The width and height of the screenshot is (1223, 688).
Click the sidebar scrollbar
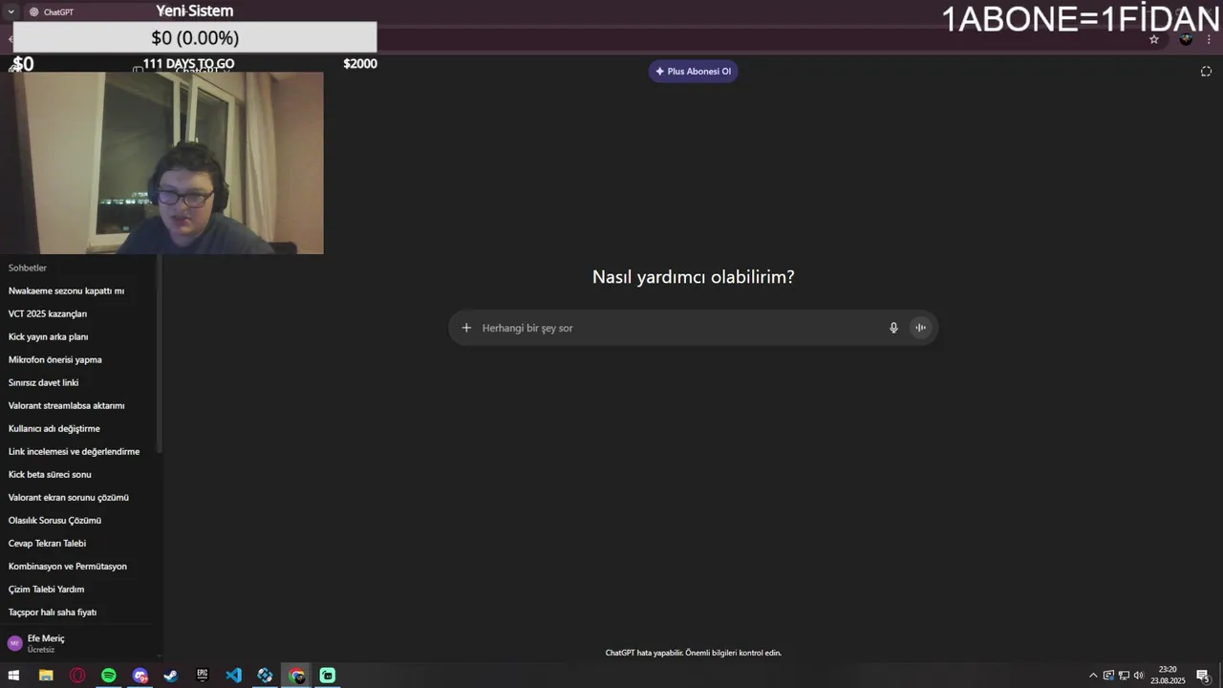tap(159, 354)
